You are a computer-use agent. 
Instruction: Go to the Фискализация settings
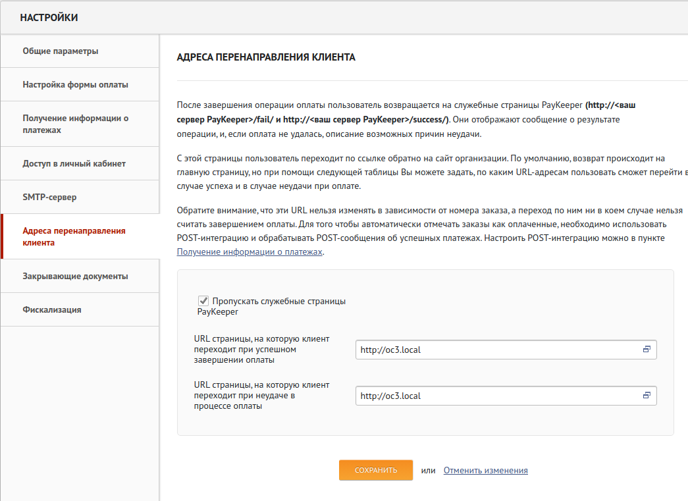tap(52, 309)
